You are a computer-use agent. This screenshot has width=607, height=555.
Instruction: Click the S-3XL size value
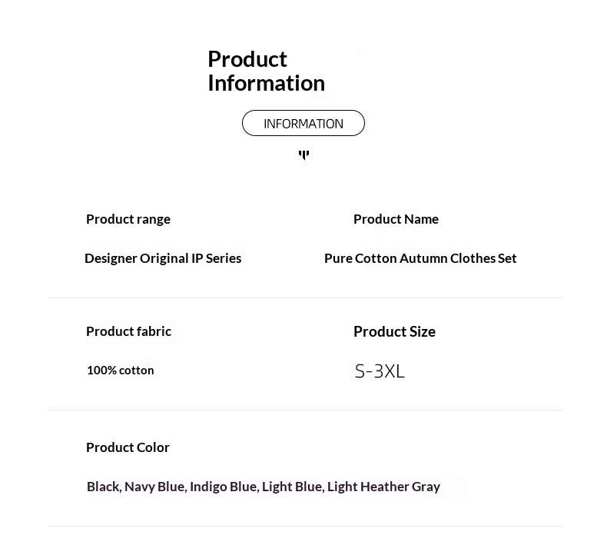380,371
